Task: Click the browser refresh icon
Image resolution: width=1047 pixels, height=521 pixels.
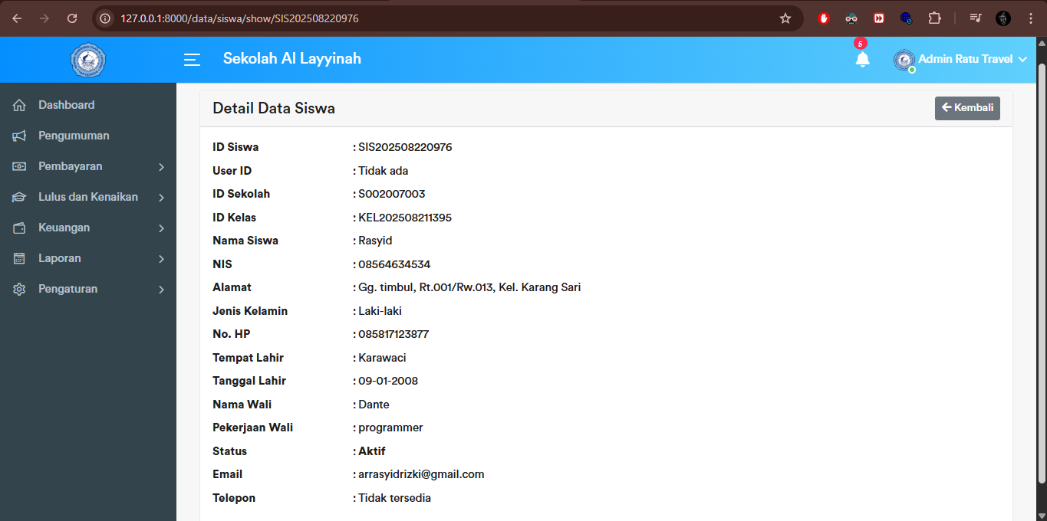Action: tap(71, 18)
